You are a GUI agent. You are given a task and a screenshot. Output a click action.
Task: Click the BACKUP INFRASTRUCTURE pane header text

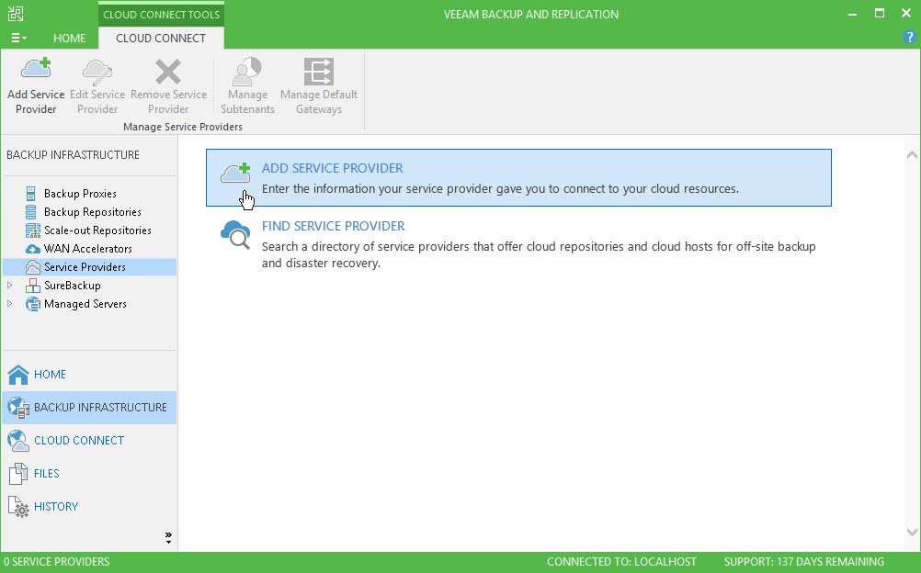click(73, 155)
